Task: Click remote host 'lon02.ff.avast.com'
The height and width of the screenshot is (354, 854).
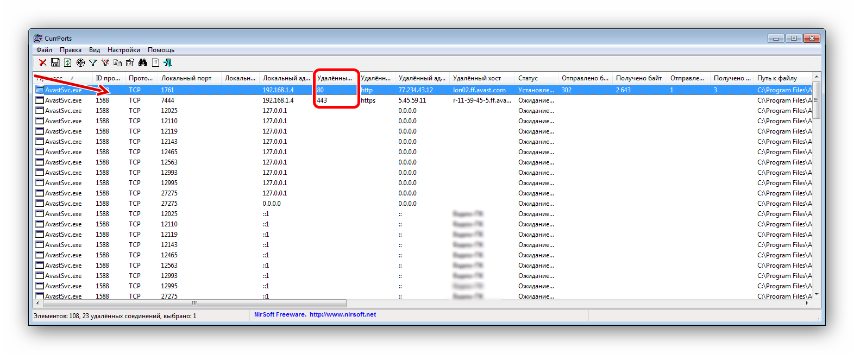Action: 479,90
